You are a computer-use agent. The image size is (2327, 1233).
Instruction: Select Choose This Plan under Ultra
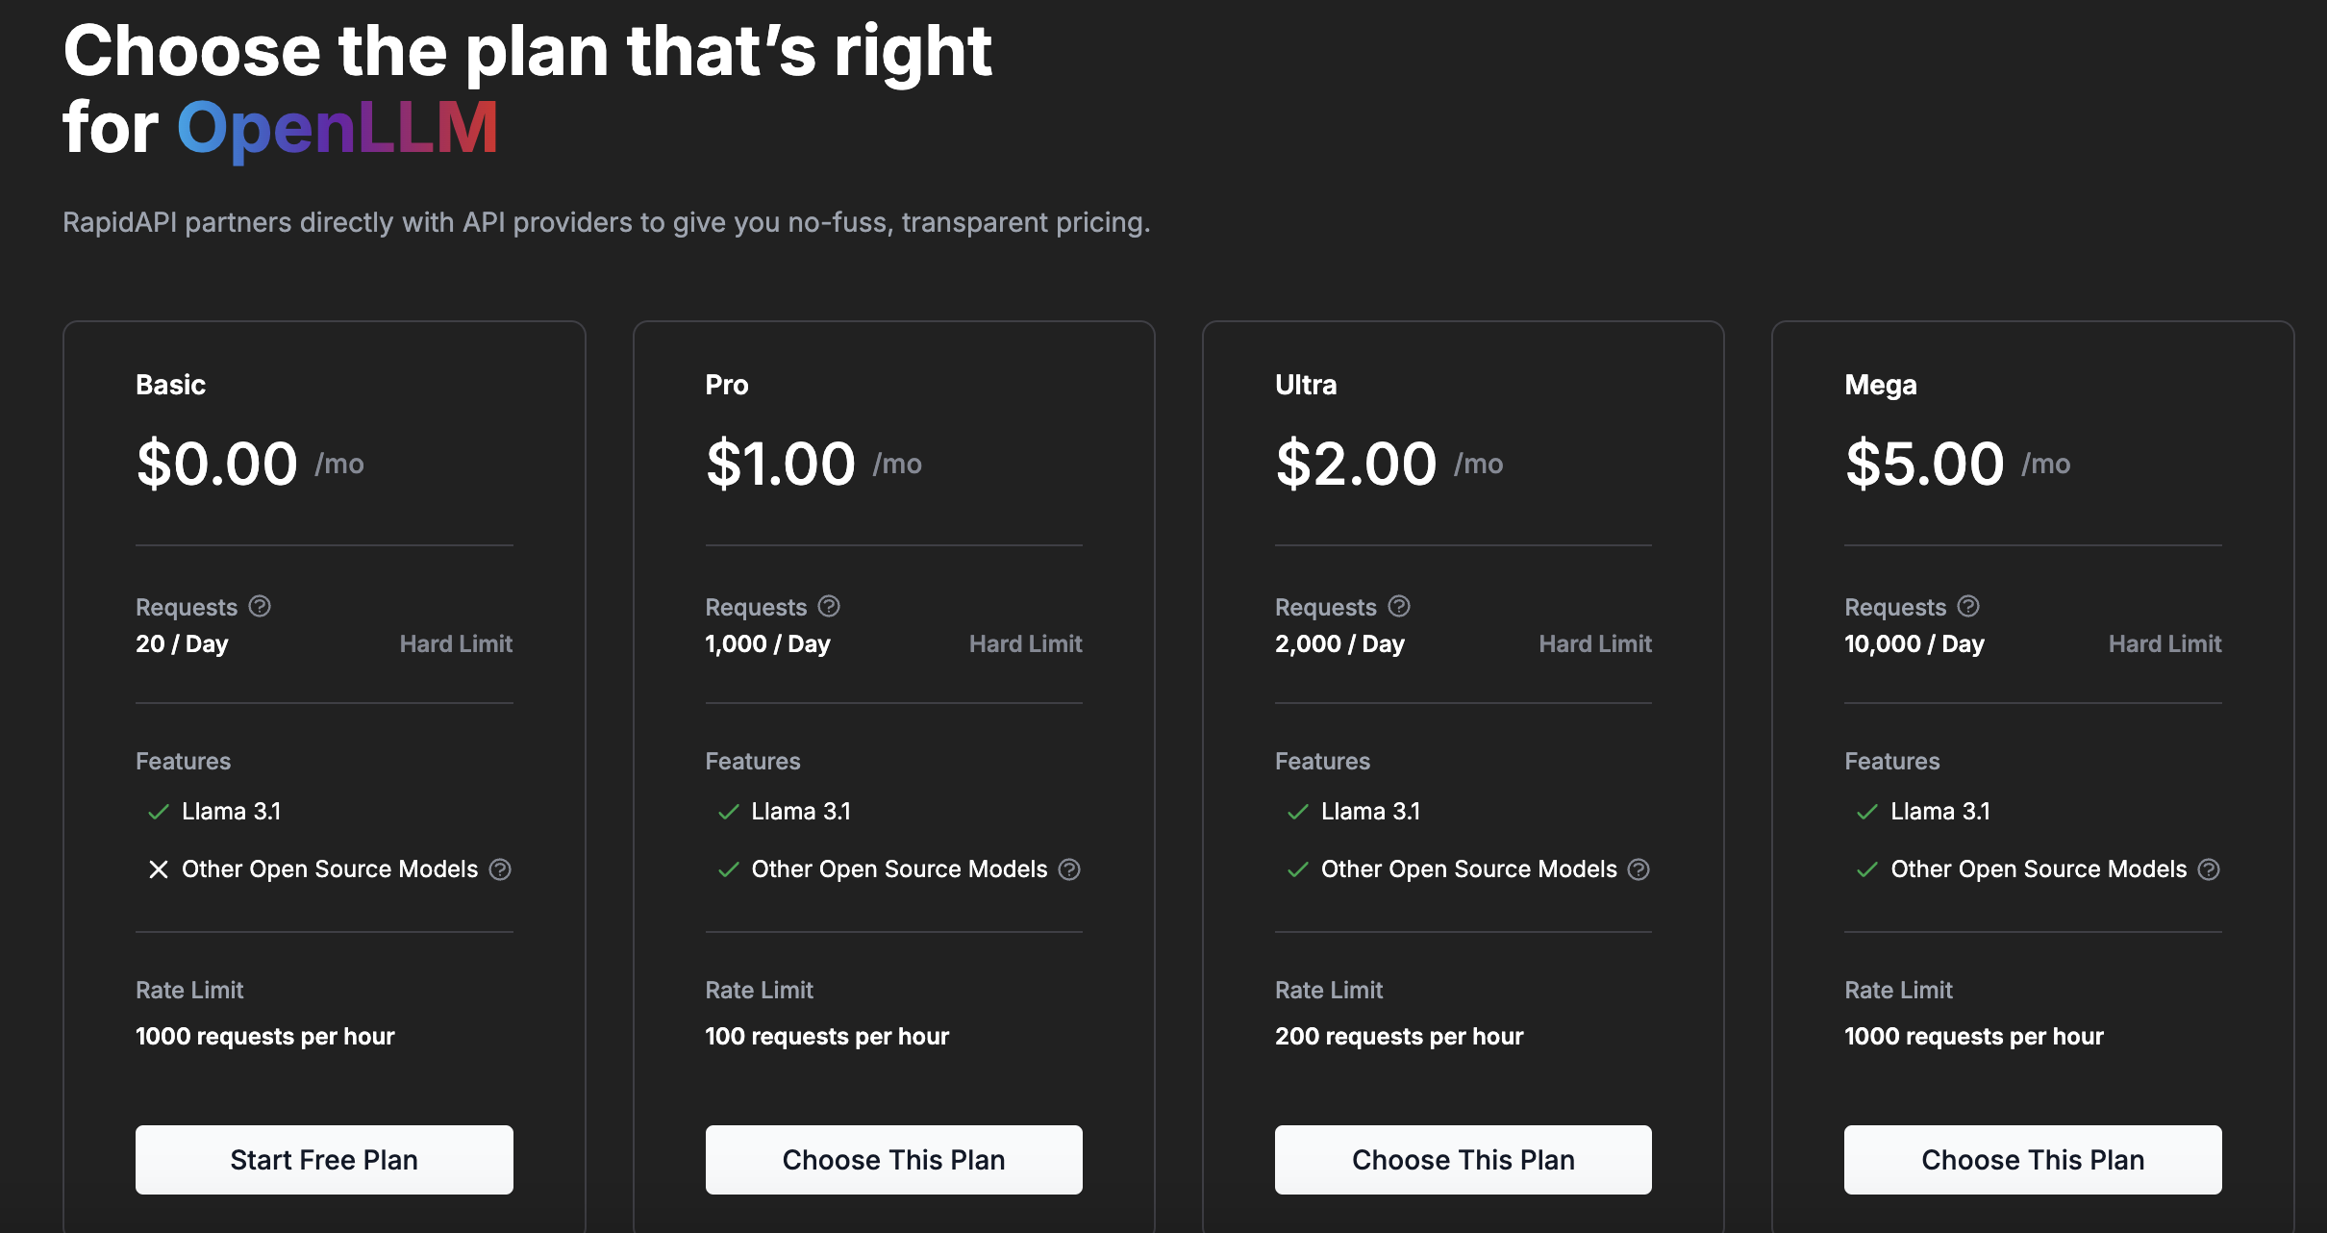click(1463, 1159)
